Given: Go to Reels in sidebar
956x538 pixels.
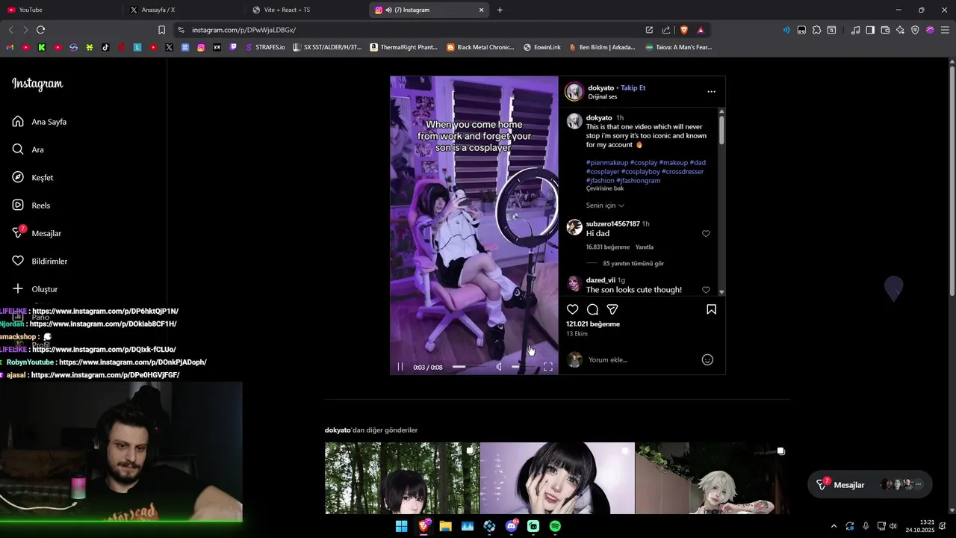Looking at the screenshot, I should click(x=31, y=205).
